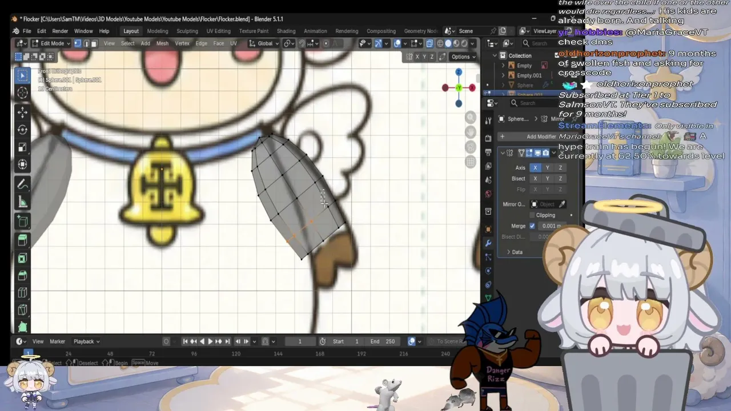Viewport: 731px width, 411px height.
Task: Open the Marker menu in timeline
Action: [57, 341]
